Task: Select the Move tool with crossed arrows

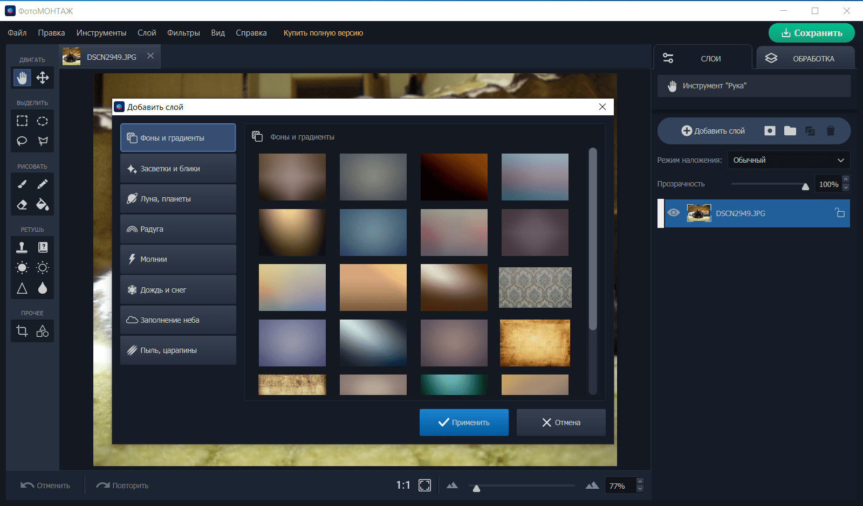Action: (x=43, y=78)
